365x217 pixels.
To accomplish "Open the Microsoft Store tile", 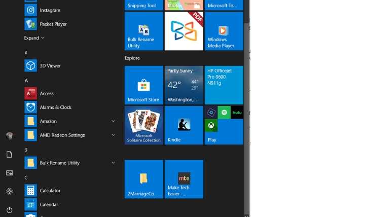I will pos(144,85).
